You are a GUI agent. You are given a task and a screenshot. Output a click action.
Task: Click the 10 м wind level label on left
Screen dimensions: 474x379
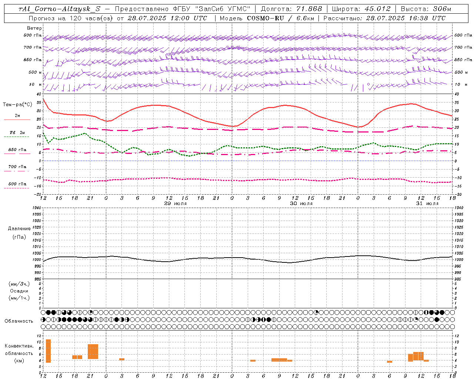pyautogui.click(x=36, y=84)
